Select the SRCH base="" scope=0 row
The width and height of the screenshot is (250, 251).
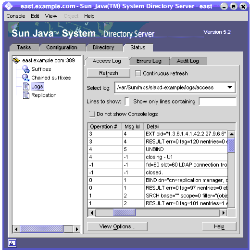pos(158,196)
